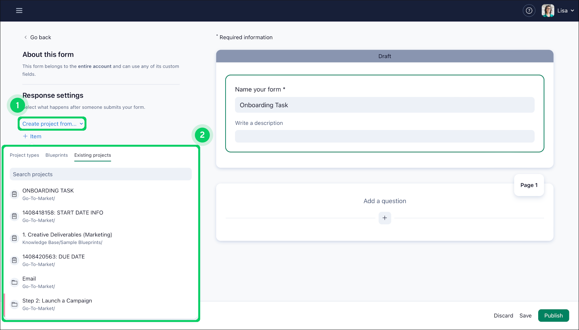Image resolution: width=579 pixels, height=330 pixels.
Task: Click the help question mark icon
Action: pos(529,11)
